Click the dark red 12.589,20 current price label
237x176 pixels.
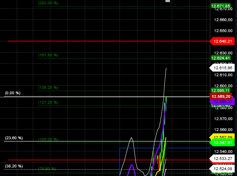coord(221,97)
